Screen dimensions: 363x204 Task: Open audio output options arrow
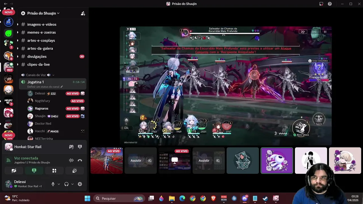click(72, 184)
